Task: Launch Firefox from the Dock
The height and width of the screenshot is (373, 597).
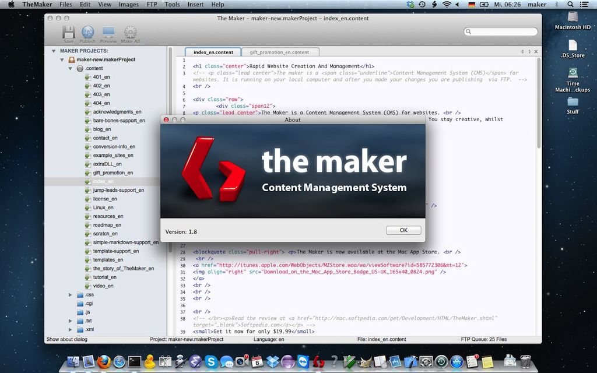Action: click(104, 361)
